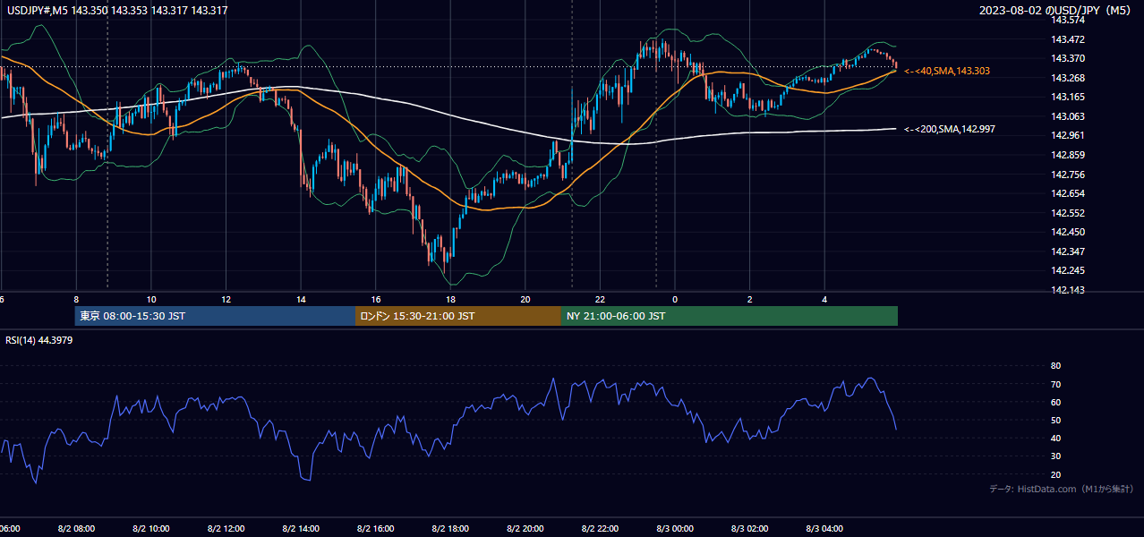Click hour tick 12 under price chart
The height and width of the screenshot is (537, 1144).
226,299
